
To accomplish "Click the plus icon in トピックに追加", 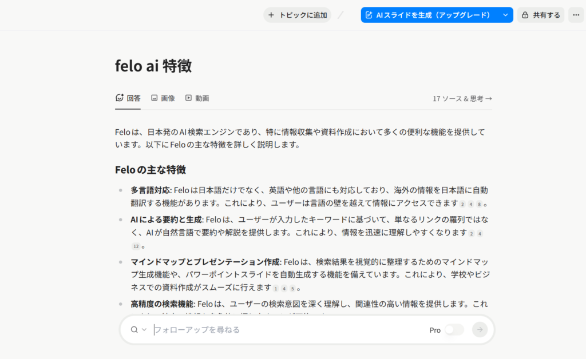I will coord(271,15).
